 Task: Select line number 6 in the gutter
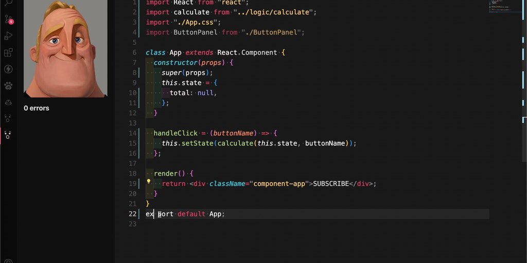click(x=134, y=53)
